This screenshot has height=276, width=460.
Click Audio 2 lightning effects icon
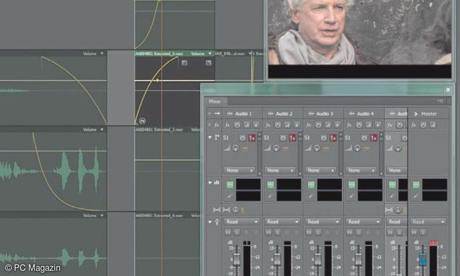click(x=296, y=125)
